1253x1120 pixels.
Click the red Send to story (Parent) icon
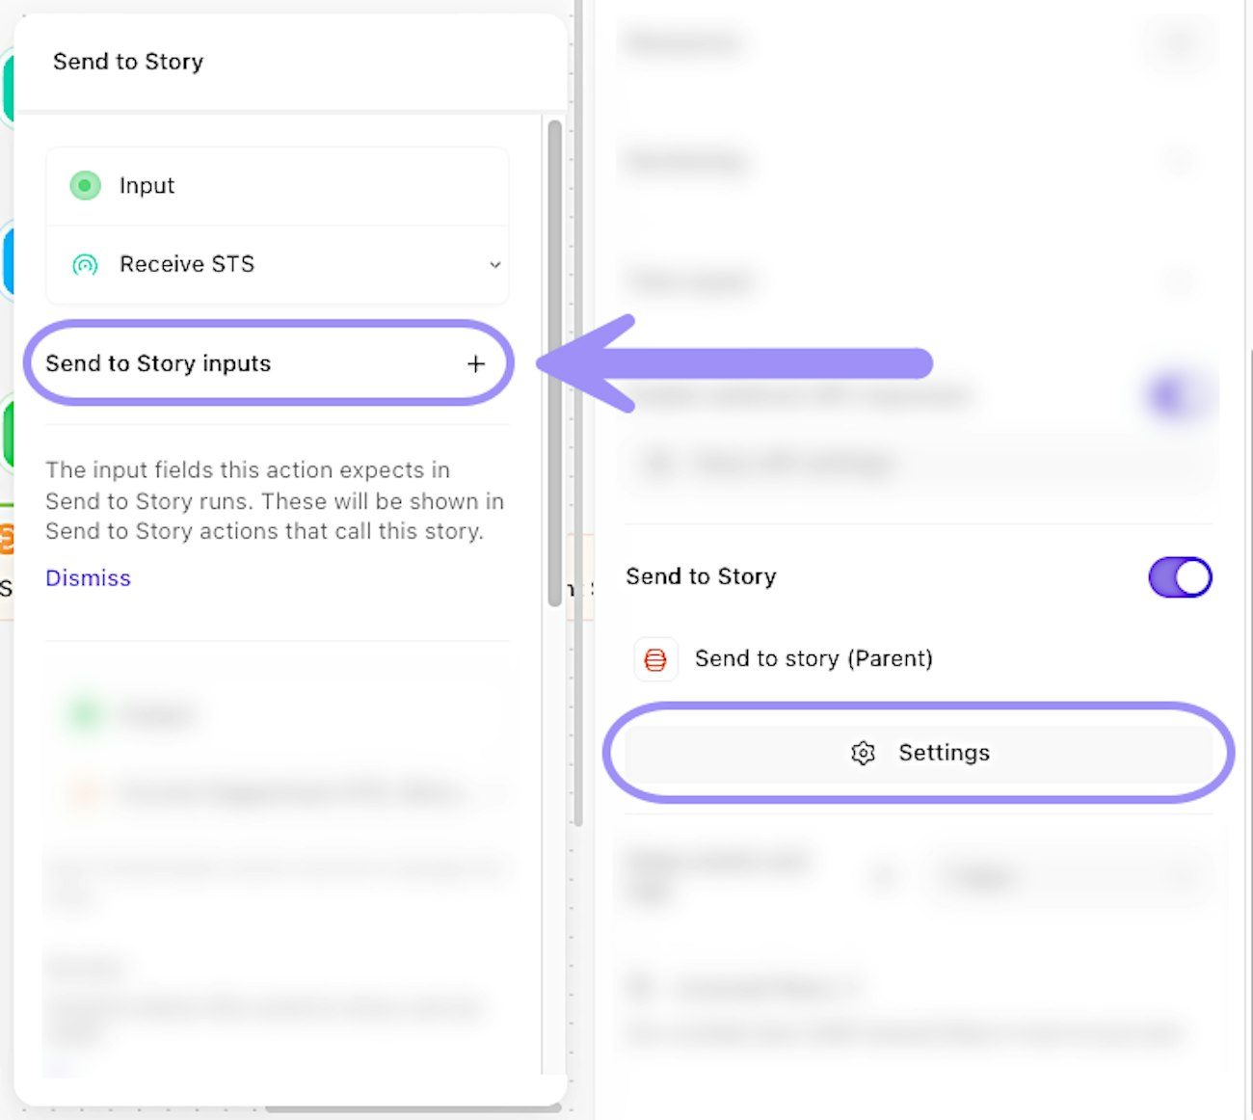(x=655, y=659)
